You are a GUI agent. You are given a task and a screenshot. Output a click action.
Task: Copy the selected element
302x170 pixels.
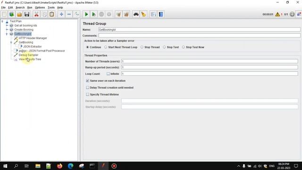pos(44,14)
